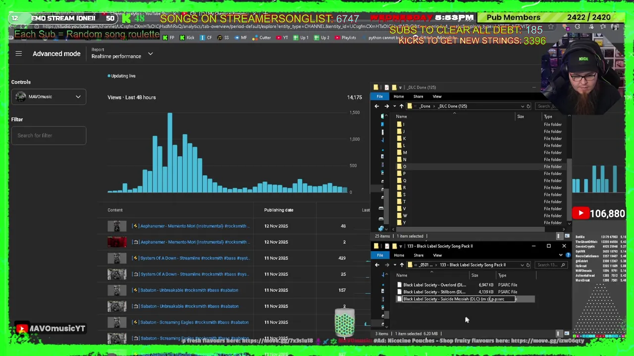
Task: Click the Content column header
Action: [x=115, y=210]
